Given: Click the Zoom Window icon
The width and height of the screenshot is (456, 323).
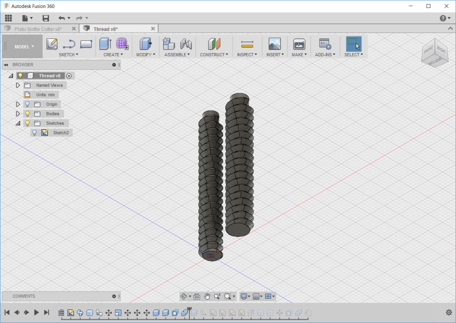Looking at the screenshot, I should [x=228, y=296].
